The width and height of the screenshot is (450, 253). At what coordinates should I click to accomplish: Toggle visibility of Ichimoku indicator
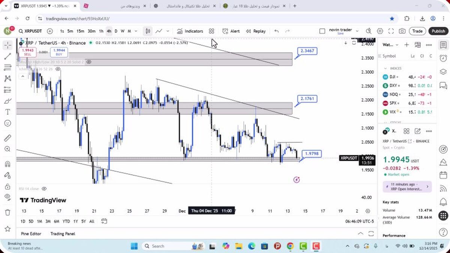[x=58, y=69]
